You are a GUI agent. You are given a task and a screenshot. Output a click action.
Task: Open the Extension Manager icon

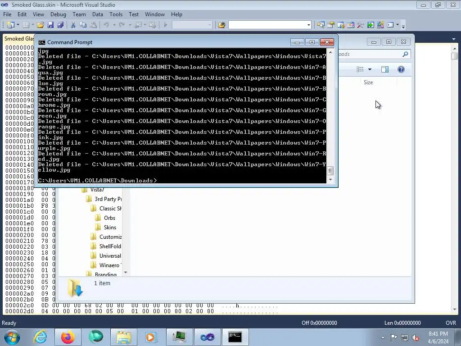380,25
